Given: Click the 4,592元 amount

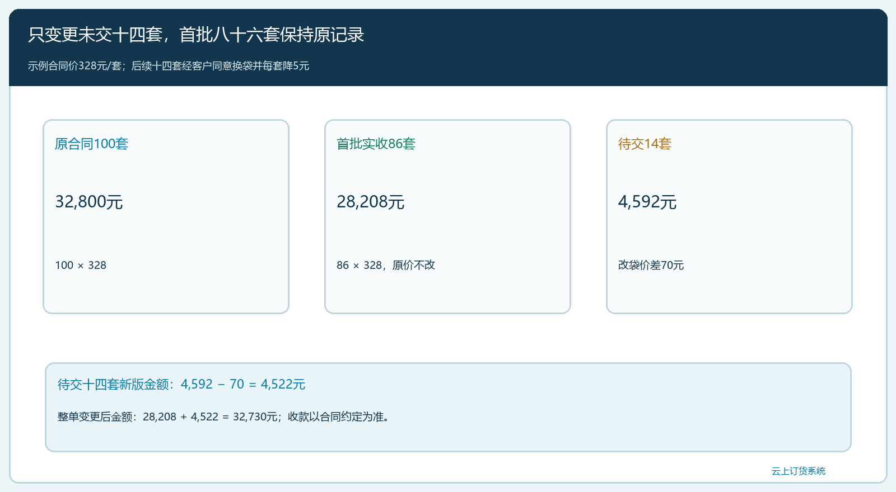Looking at the screenshot, I should (647, 202).
